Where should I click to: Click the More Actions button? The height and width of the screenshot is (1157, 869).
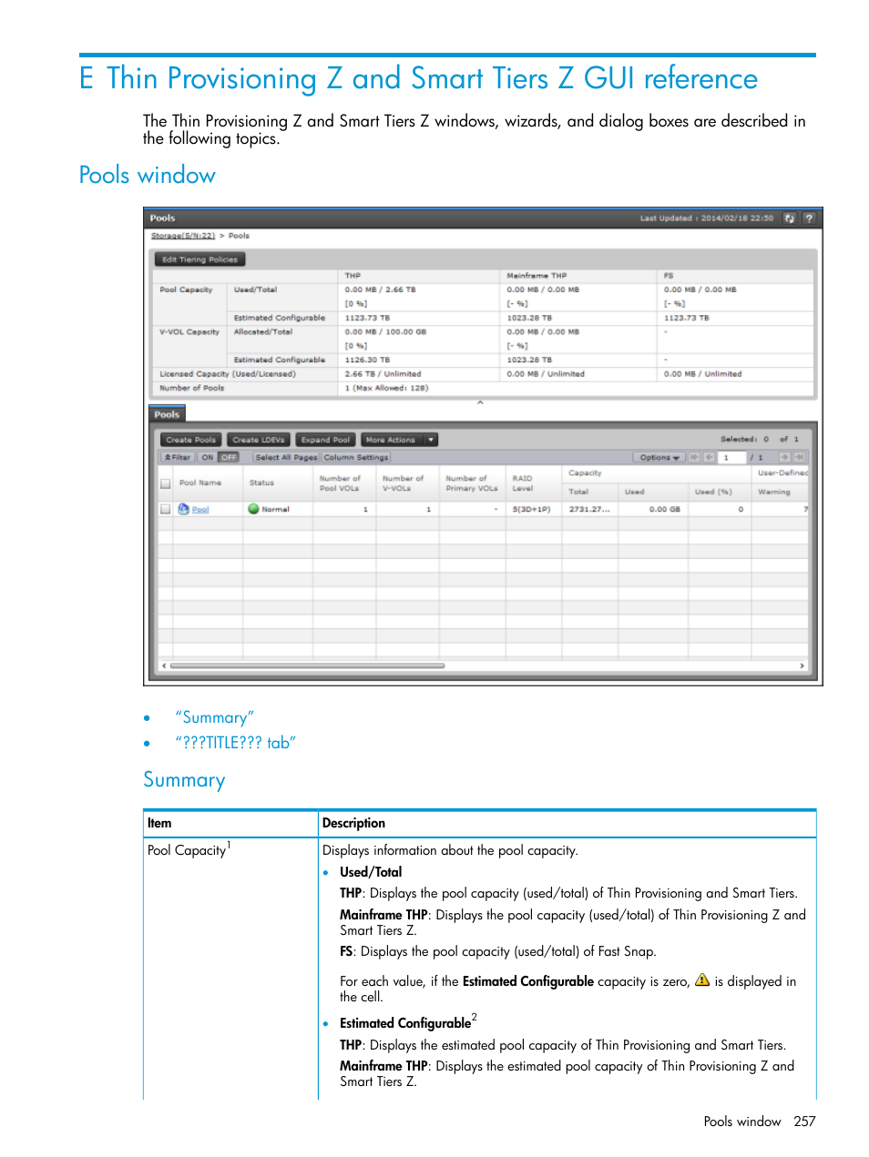coord(392,440)
